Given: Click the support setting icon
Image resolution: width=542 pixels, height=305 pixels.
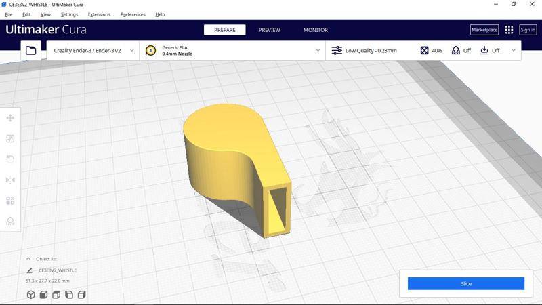Looking at the screenshot, I should 456,50.
